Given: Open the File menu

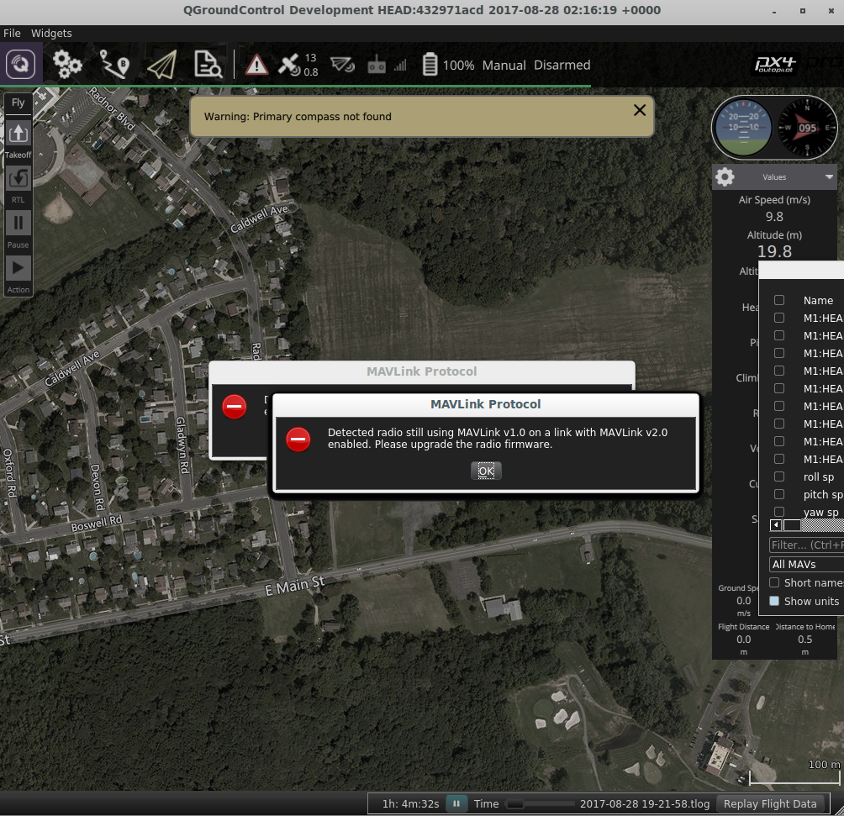Looking at the screenshot, I should pyautogui.click(x=12, y=34).
